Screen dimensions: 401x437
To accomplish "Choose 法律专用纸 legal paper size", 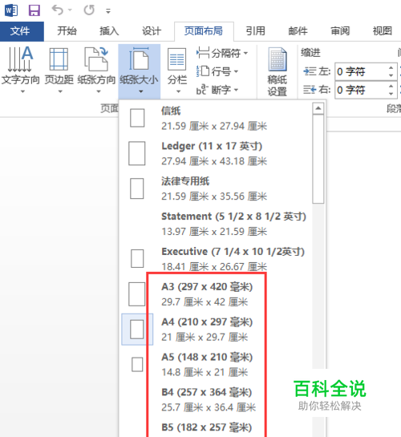I will [217, 188].
